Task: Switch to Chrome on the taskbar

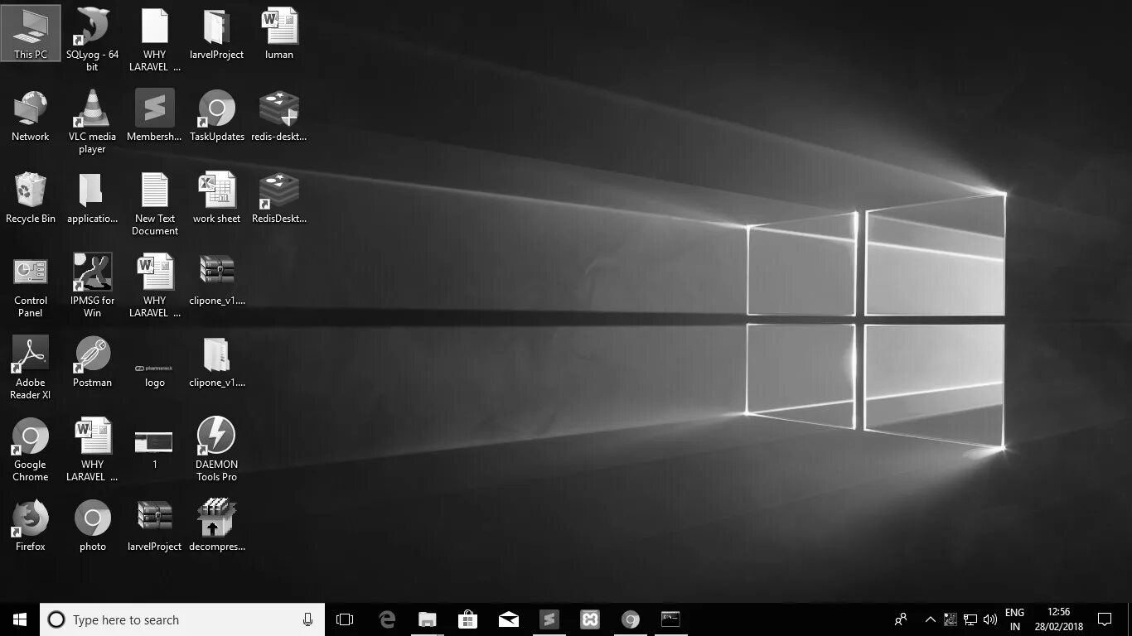Action: tap(631, 619)
